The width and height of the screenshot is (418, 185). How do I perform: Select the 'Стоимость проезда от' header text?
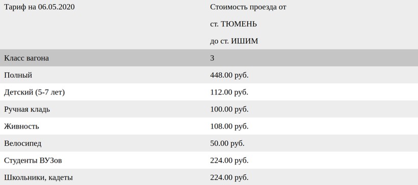248,7
